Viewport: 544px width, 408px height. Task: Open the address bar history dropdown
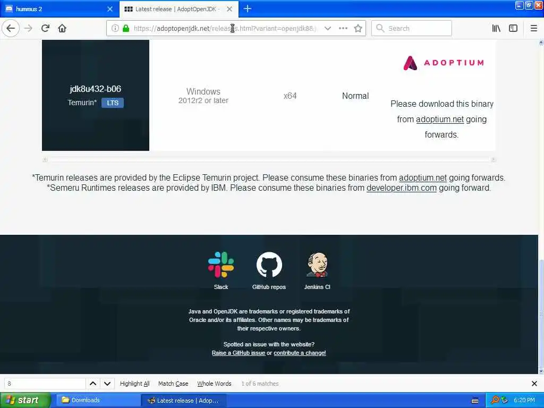click(327, 28)
